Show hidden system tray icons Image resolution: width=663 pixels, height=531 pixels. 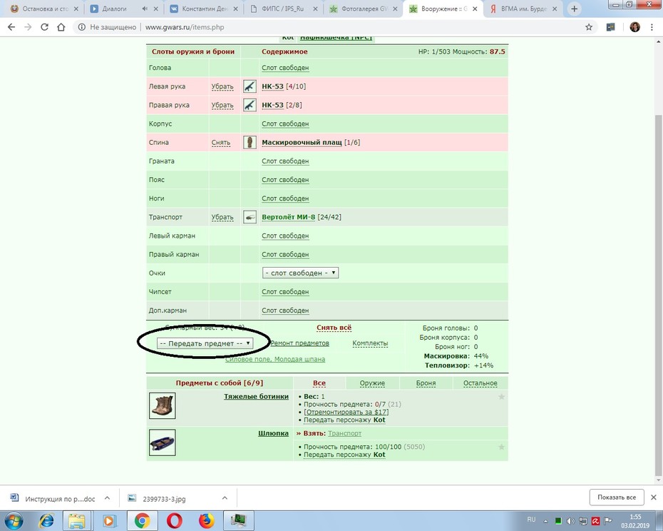coord(545,521)
